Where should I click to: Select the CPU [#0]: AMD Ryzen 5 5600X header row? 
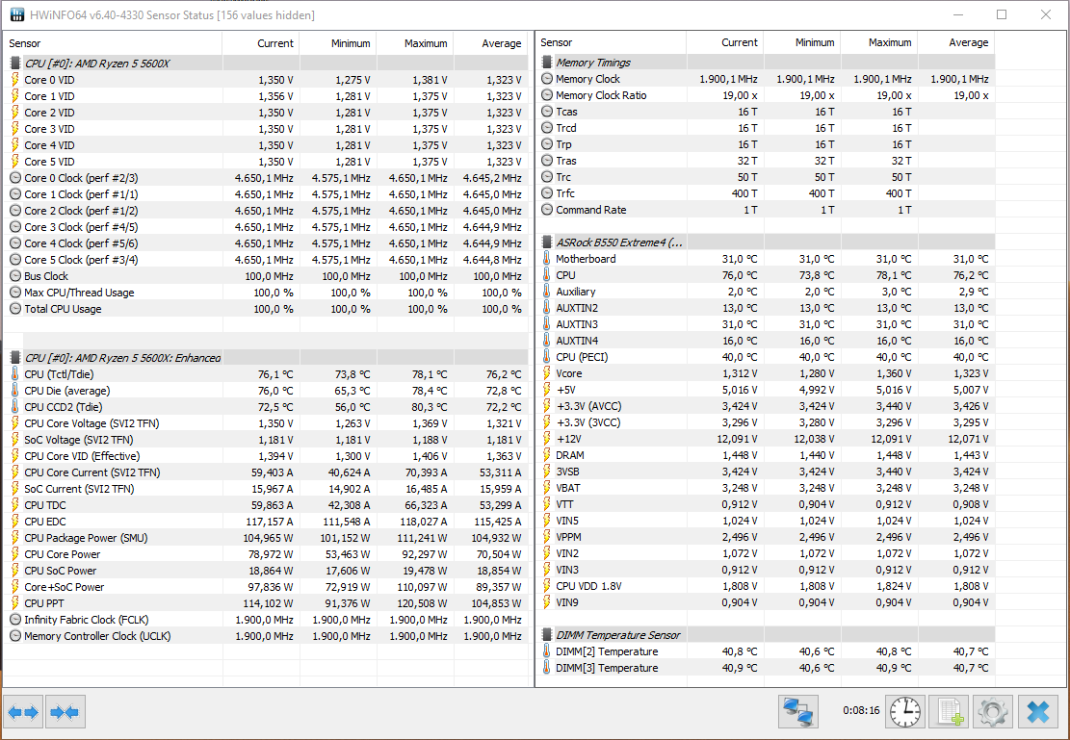pyautogui.click(x=266, y=64)
